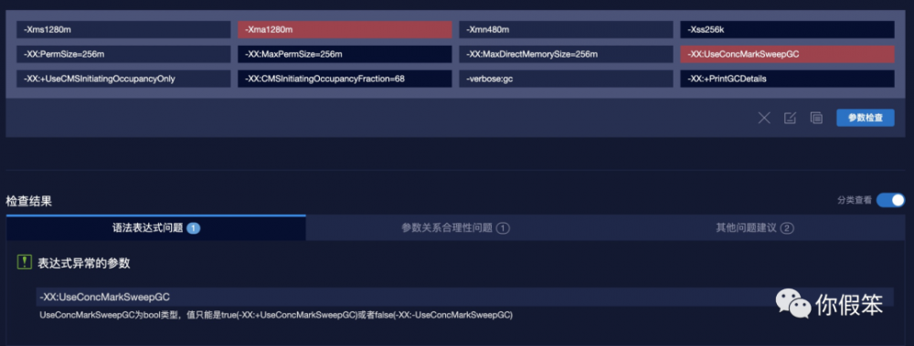Viewport: 914px width, 346px height.
Task: Select -XX:CMSInitiatingOccupancyFraction=68 chip
Action: pos(345,79)
